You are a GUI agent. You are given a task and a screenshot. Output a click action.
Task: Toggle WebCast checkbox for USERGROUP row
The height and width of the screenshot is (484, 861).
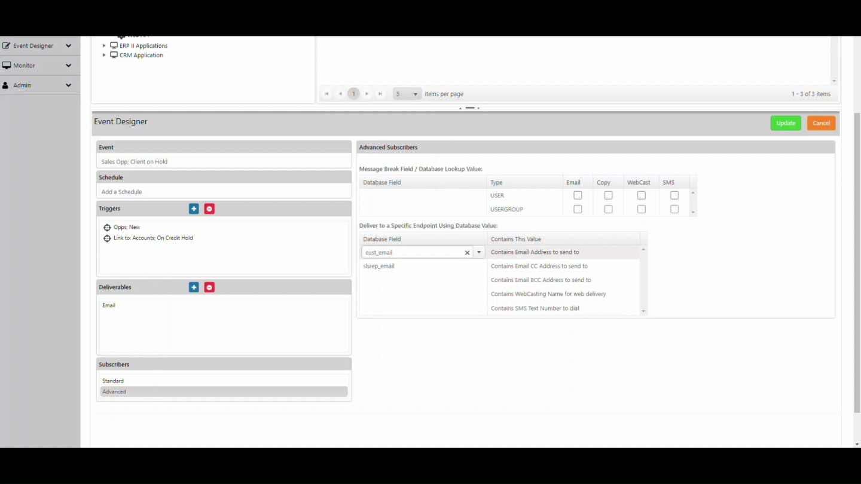tap(641, 209)
